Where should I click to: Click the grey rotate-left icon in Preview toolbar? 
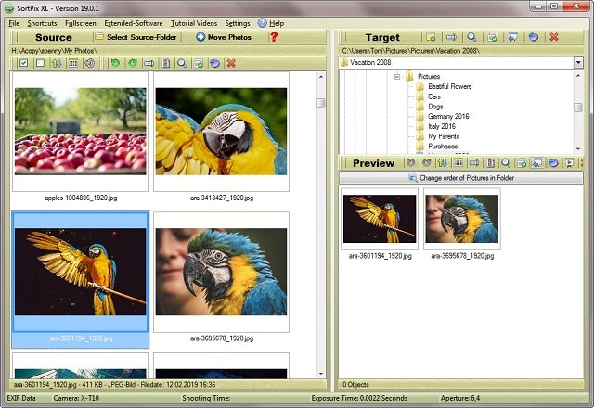tap(410, 163)
